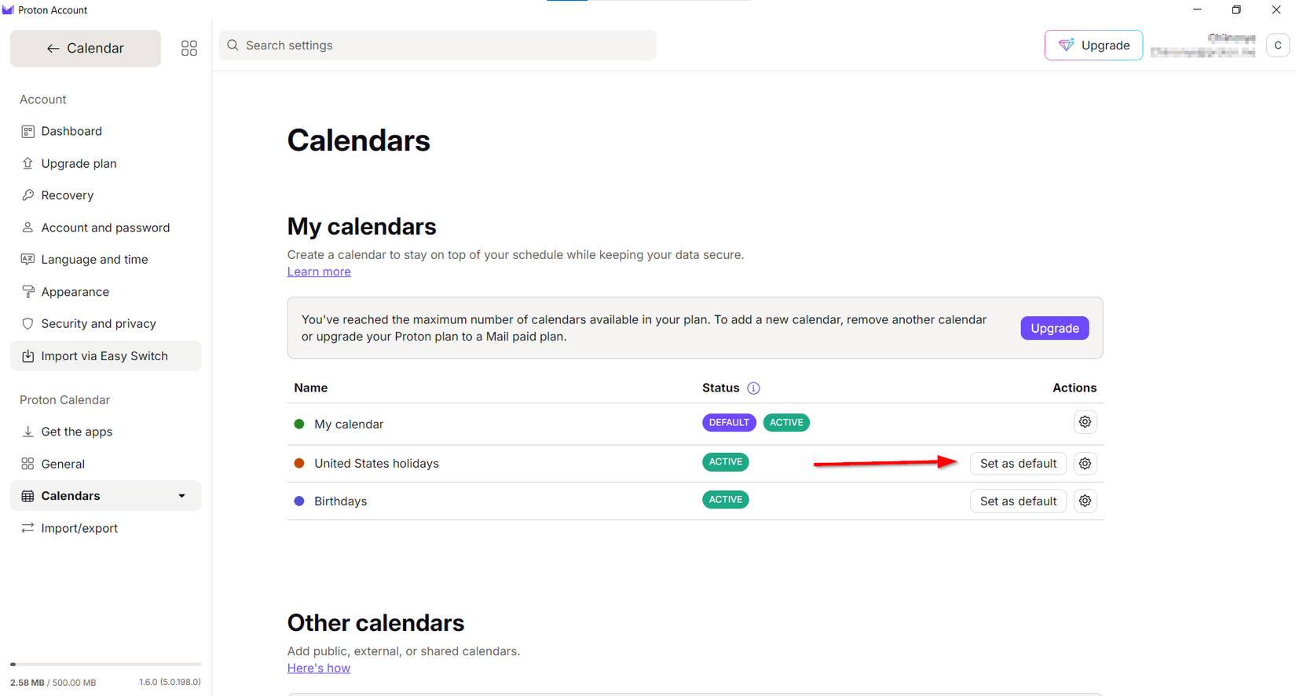The width and height of the screenshot is (1296, 696).
Task: Go back using the Calendar arrow button
Action: tap(52, 48)
